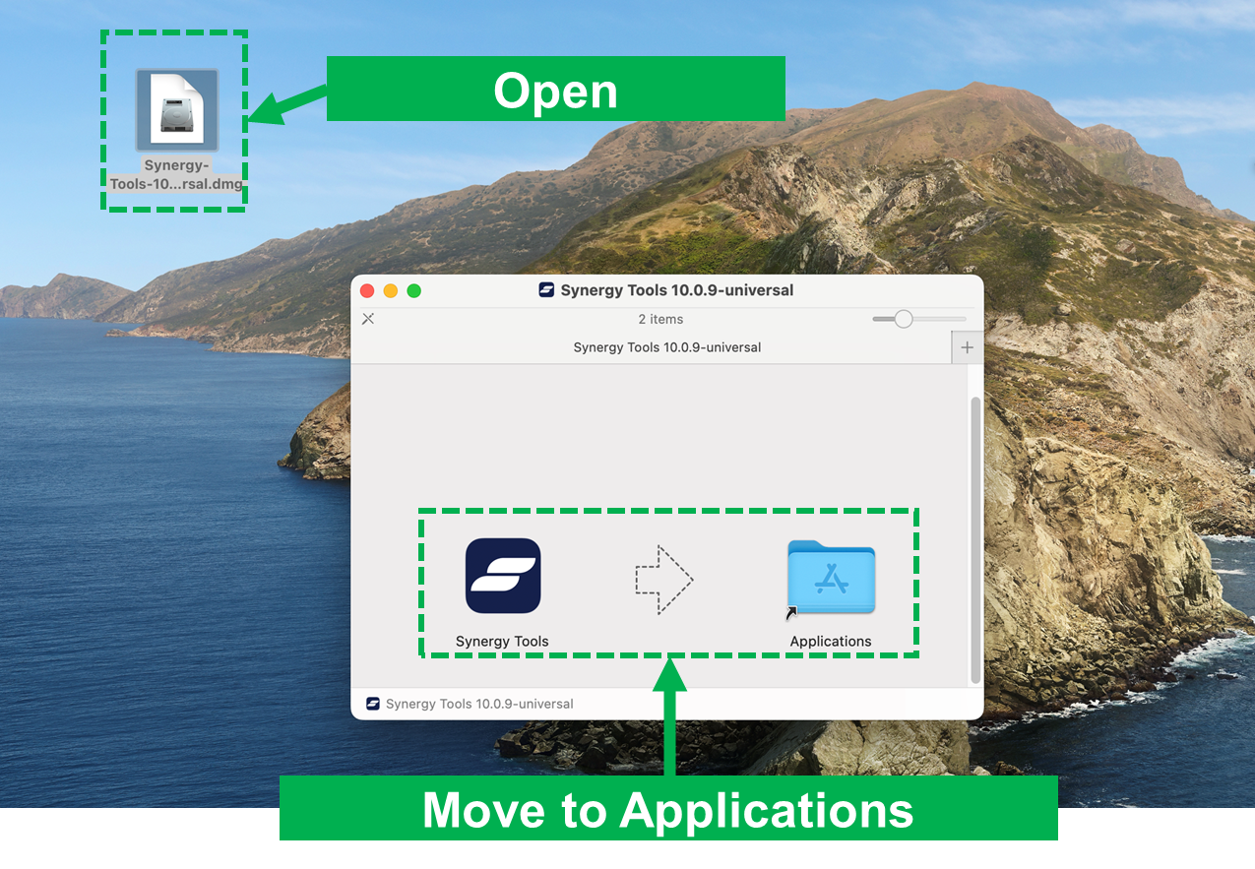Click the "2 items" status text
The width and height of the screenshot is (1255, 869).
(x=660, y=319)
